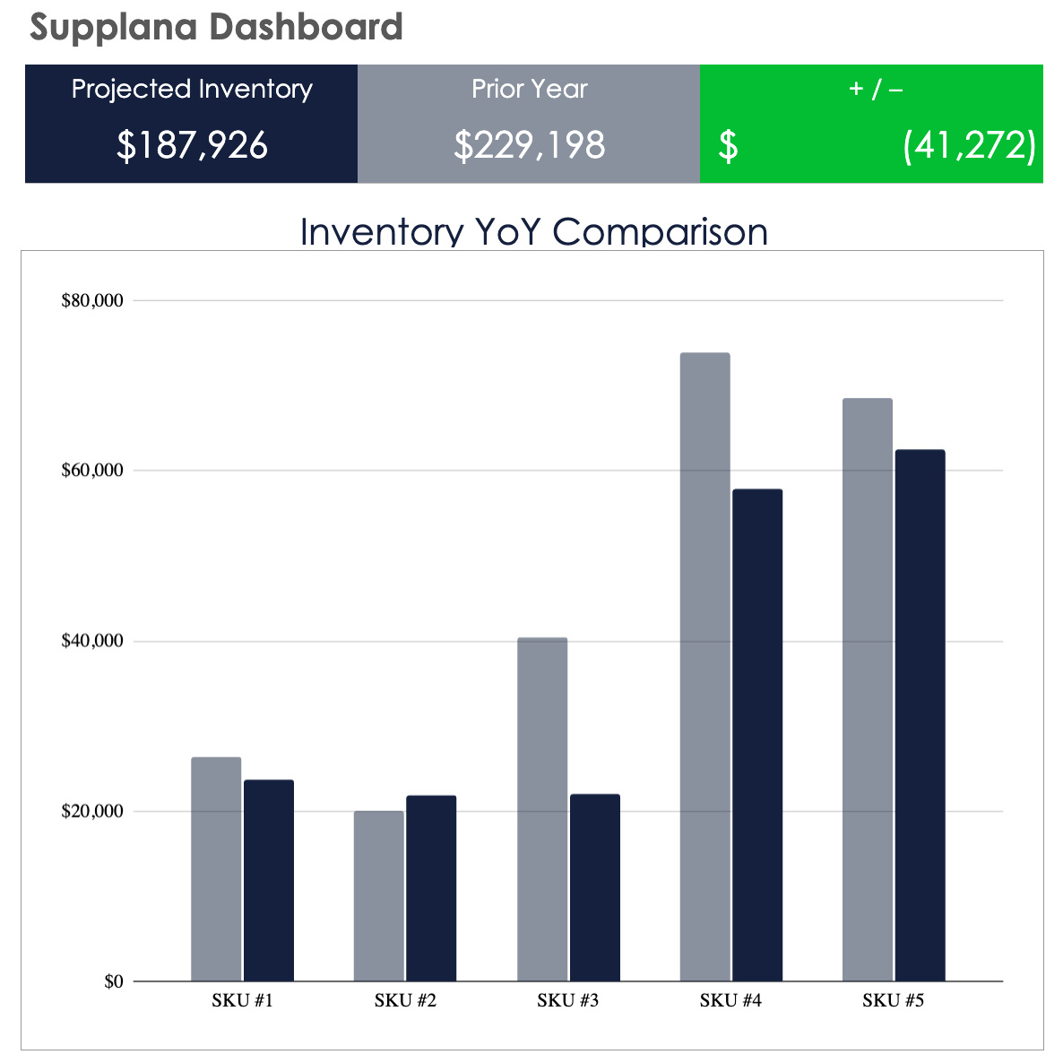Click the $80,000 y-axis label
Screen dimensions: 1063x1063
click(x=91, y=301)
